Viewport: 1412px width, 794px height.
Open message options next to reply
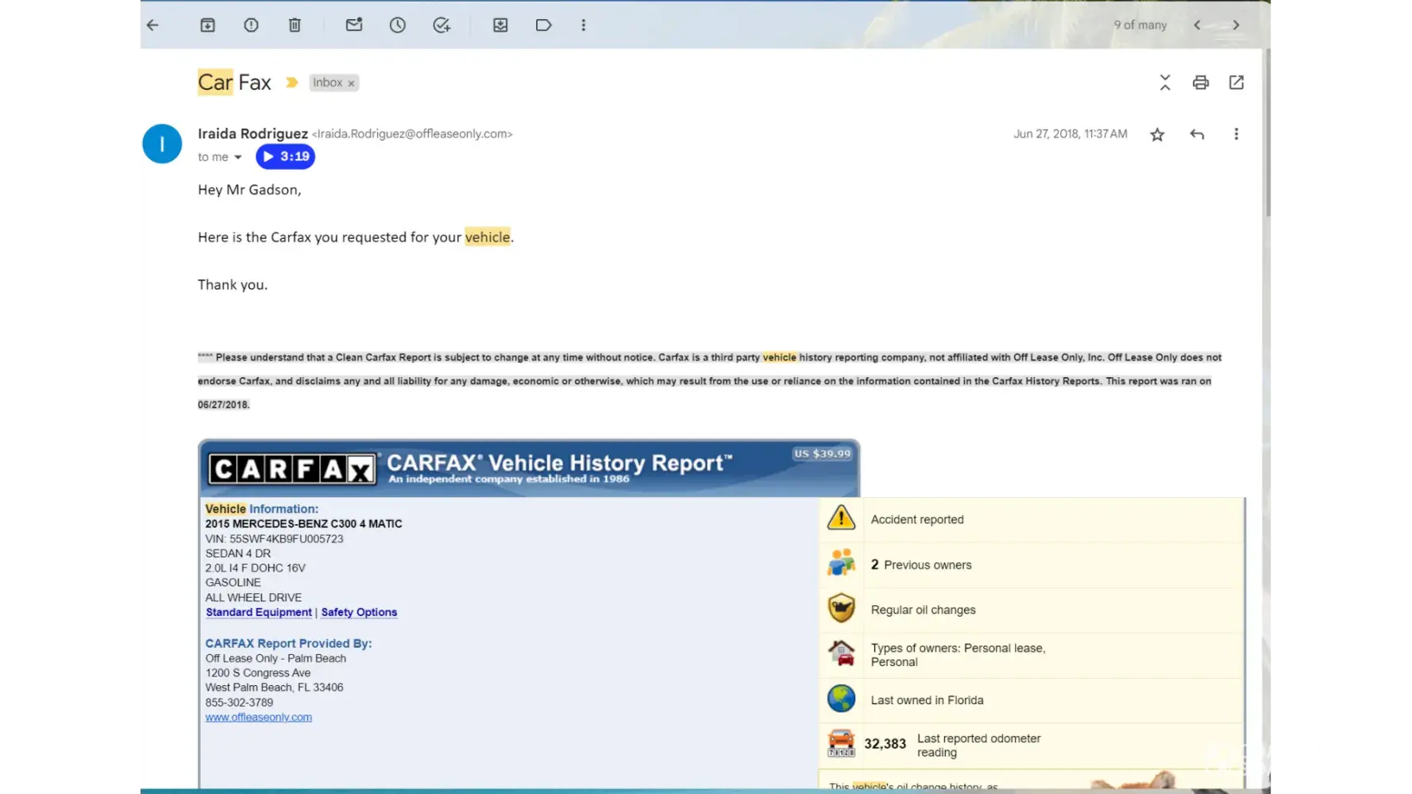(1236, 134)
